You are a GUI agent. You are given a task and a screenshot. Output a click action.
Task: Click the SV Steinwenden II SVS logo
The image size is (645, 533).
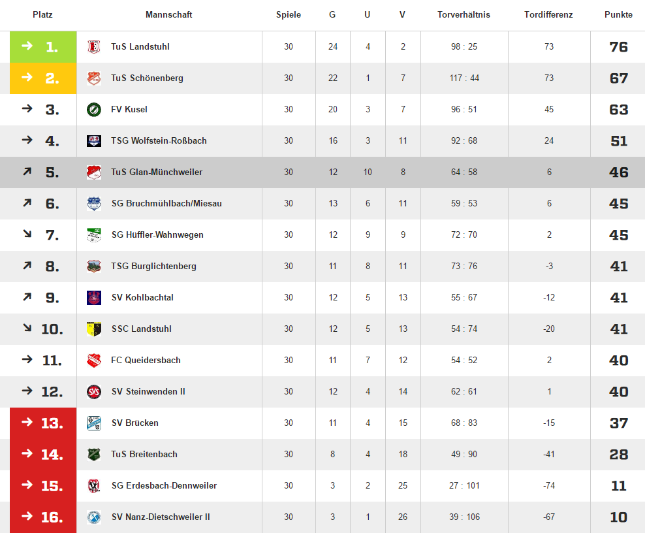94,391
